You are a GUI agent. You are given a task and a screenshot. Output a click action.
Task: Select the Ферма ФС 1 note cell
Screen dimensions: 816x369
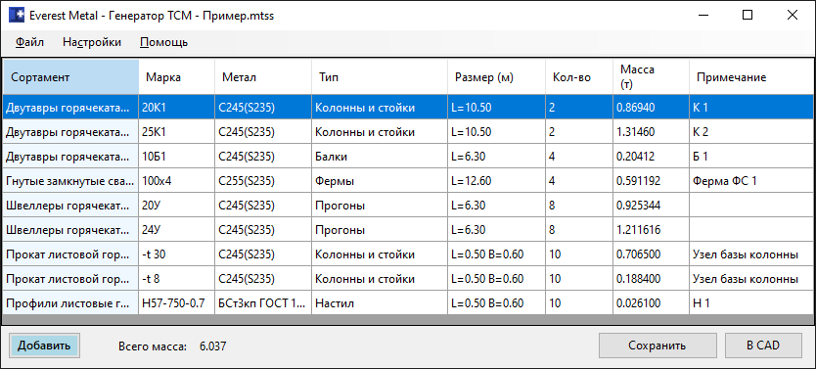[x=751, y=181]
